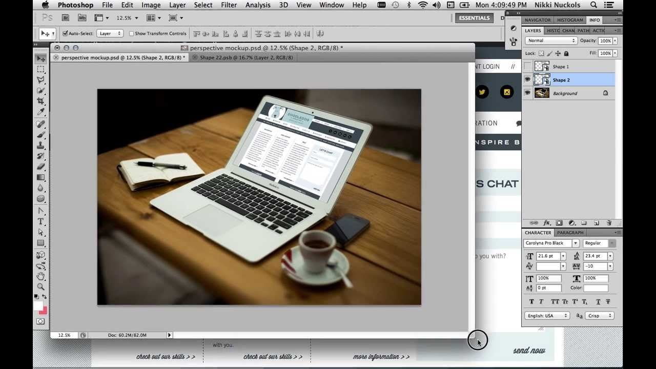Open the Crisp anti-aliasing dropdown
Viewport: 656px width, 369px height.
point(599,316)
